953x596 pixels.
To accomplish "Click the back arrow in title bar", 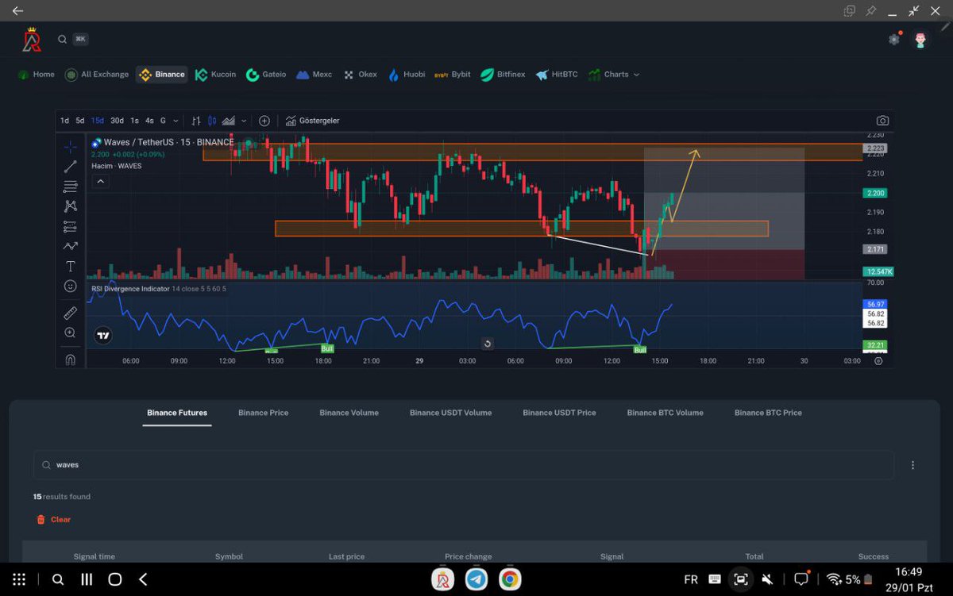I will pos(17,11).
